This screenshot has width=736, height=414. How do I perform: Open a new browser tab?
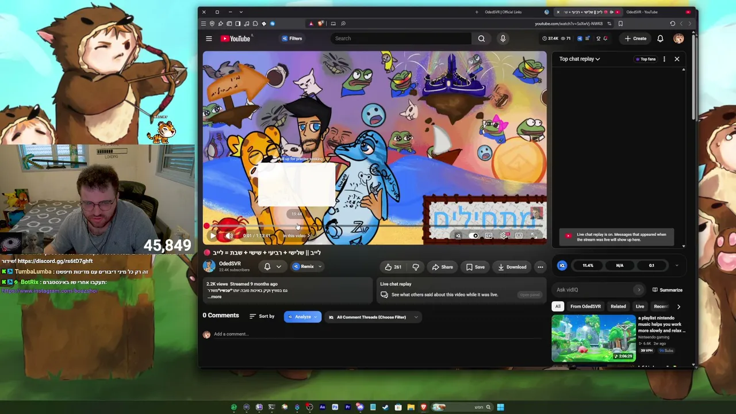[x=476, y=12]
